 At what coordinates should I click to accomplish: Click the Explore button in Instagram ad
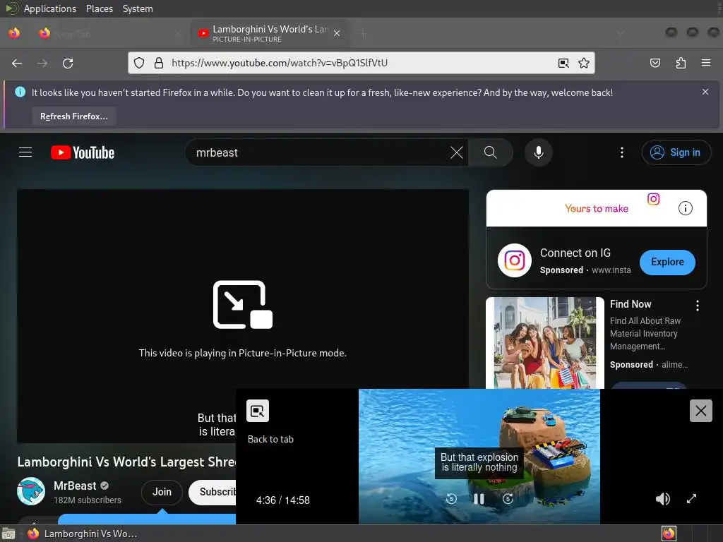tap(667, 262)
